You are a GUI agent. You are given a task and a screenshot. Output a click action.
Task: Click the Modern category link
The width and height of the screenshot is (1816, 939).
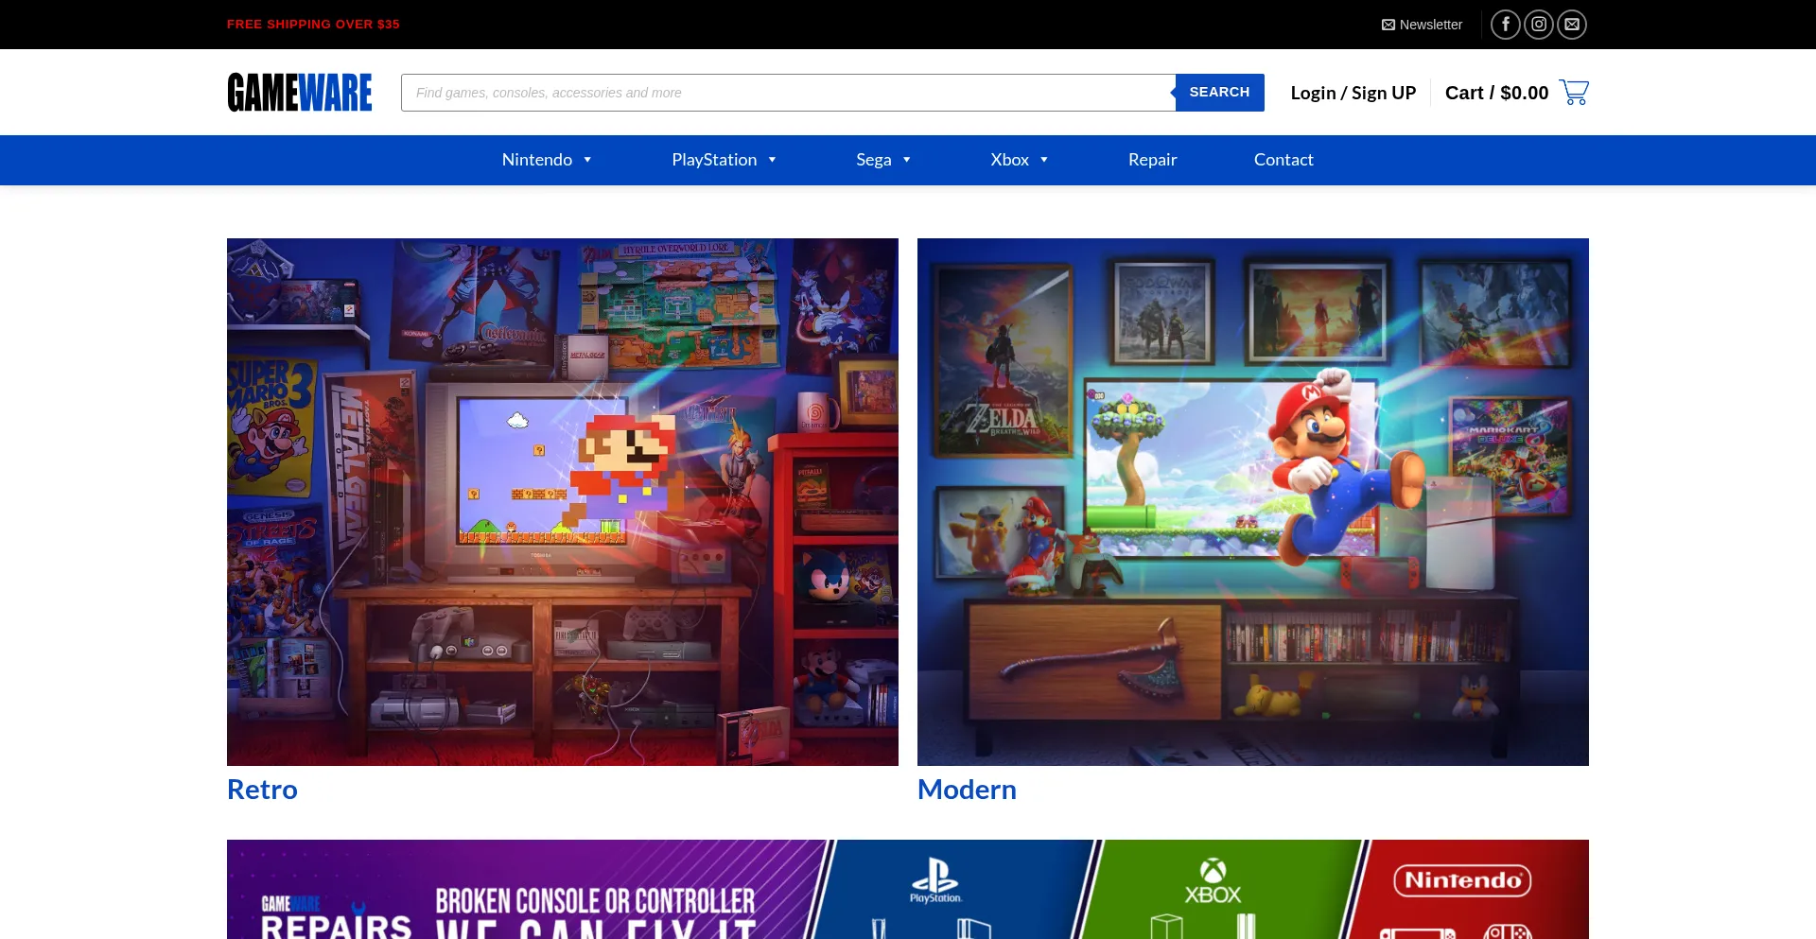(x=967, y=790)
